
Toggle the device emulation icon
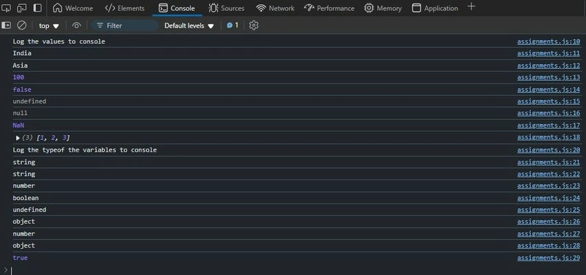(21, 8)
